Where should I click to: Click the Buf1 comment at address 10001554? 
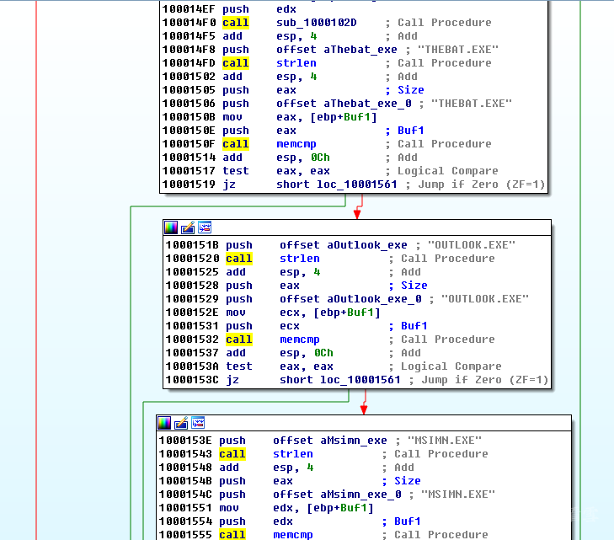(408, 521)
